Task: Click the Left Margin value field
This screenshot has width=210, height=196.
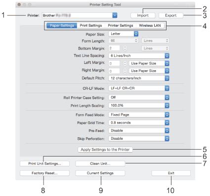Action: (x=114, y=63)
